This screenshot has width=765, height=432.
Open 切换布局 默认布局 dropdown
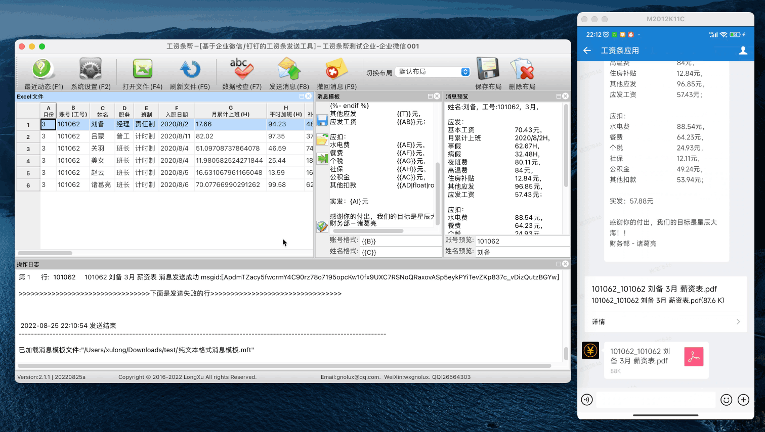[433, 72]
